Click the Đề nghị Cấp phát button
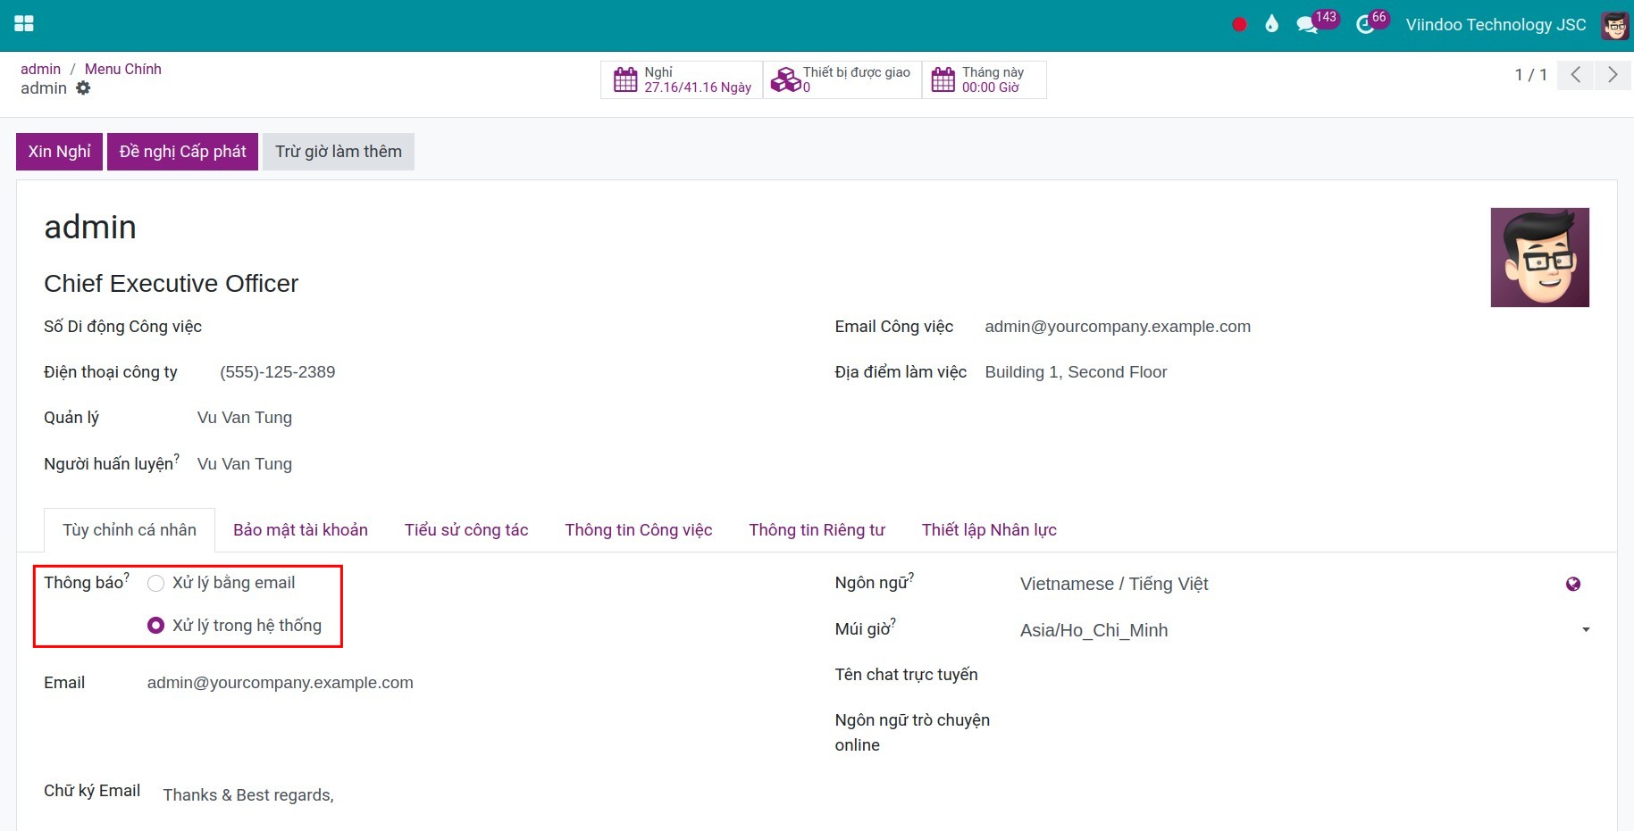Image resolution: width=1634 pixels, height=831 pixels. click(x=182, y=152)
